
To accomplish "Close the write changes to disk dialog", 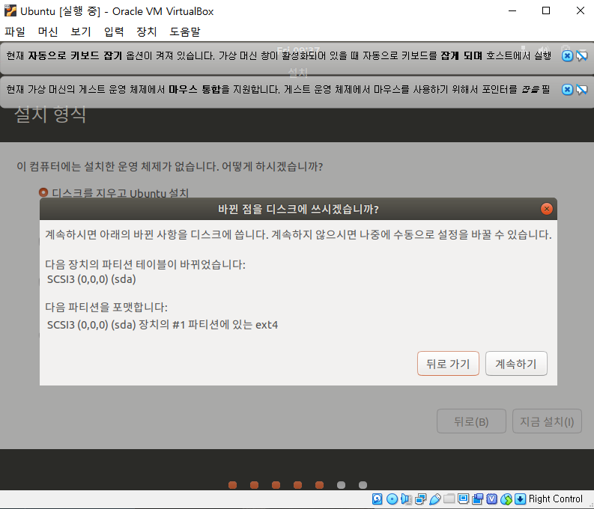I will [x=547, y=209].
